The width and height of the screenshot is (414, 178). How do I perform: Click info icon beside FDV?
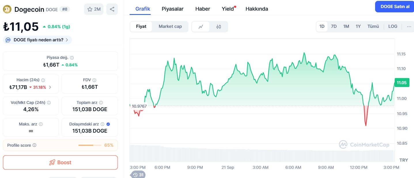[94, 80]
